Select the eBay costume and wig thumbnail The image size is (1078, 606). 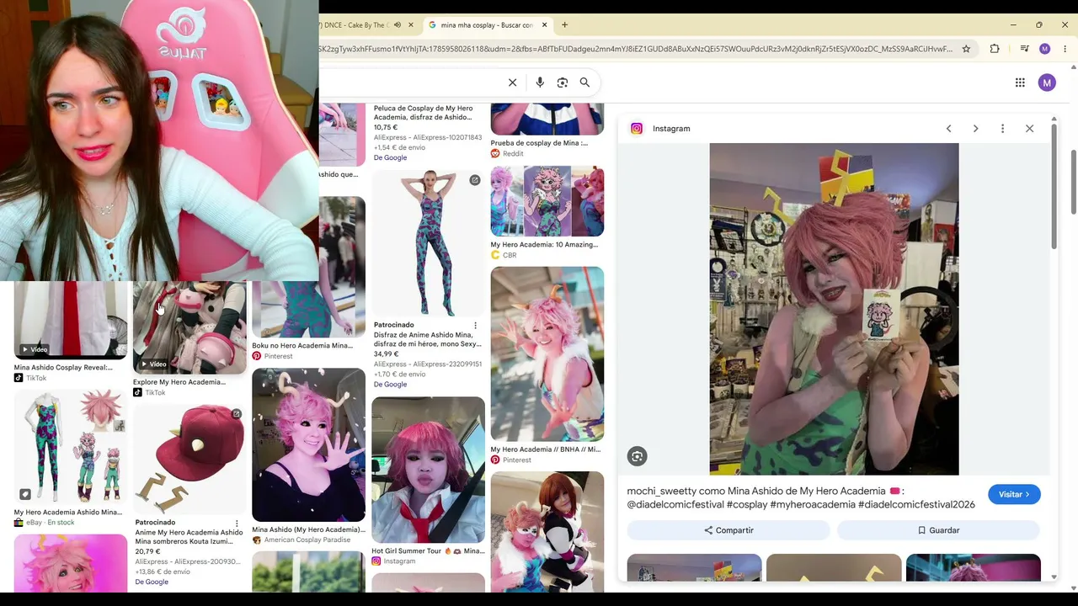coord(71,446)
